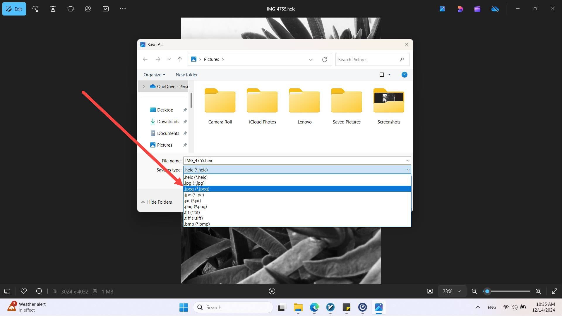Click the Favorite/Heart icon in status bar

coord(23,291)
